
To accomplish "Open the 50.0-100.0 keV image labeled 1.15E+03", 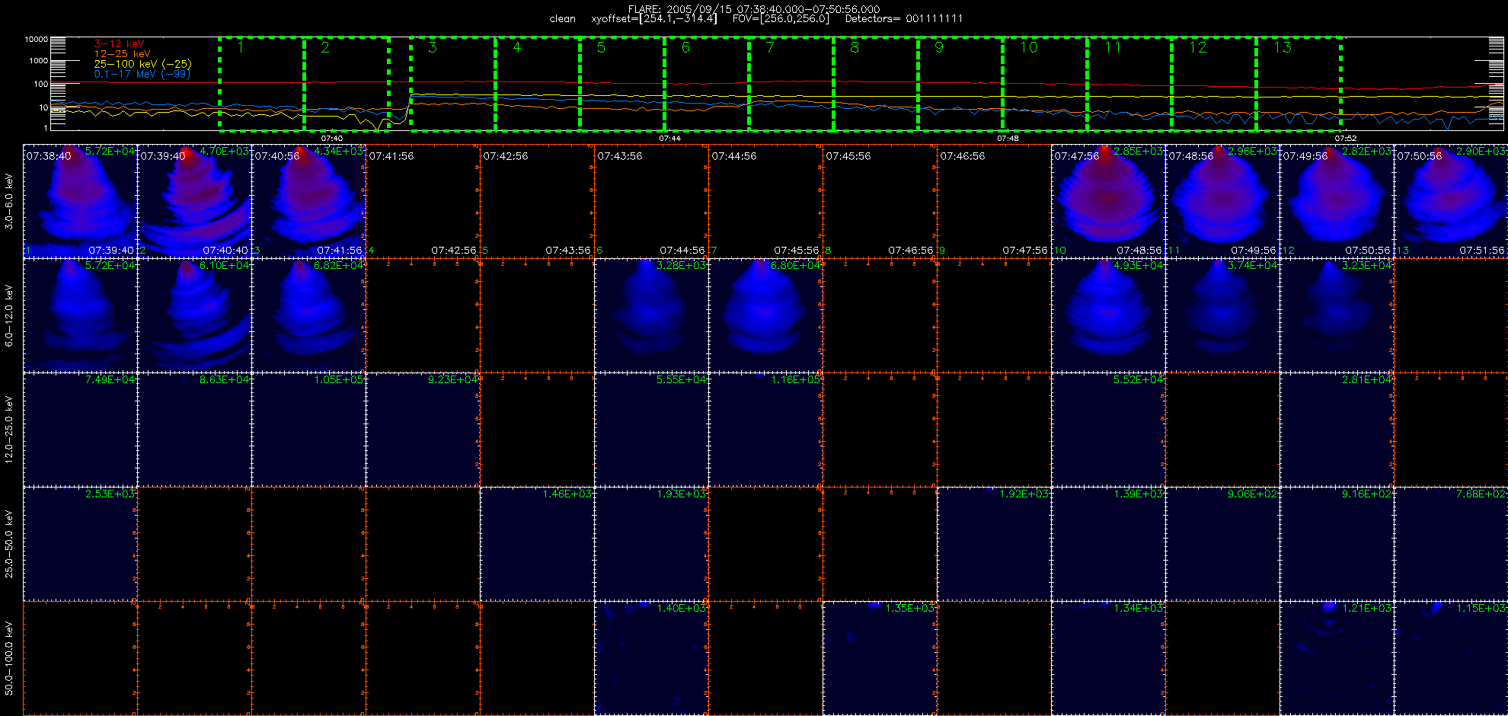I will coord(1451,658).
